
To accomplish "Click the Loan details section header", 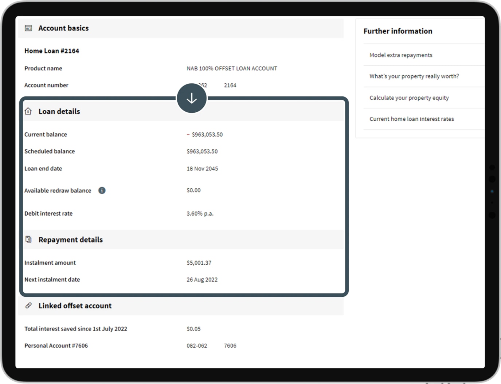I will point(59,111).
